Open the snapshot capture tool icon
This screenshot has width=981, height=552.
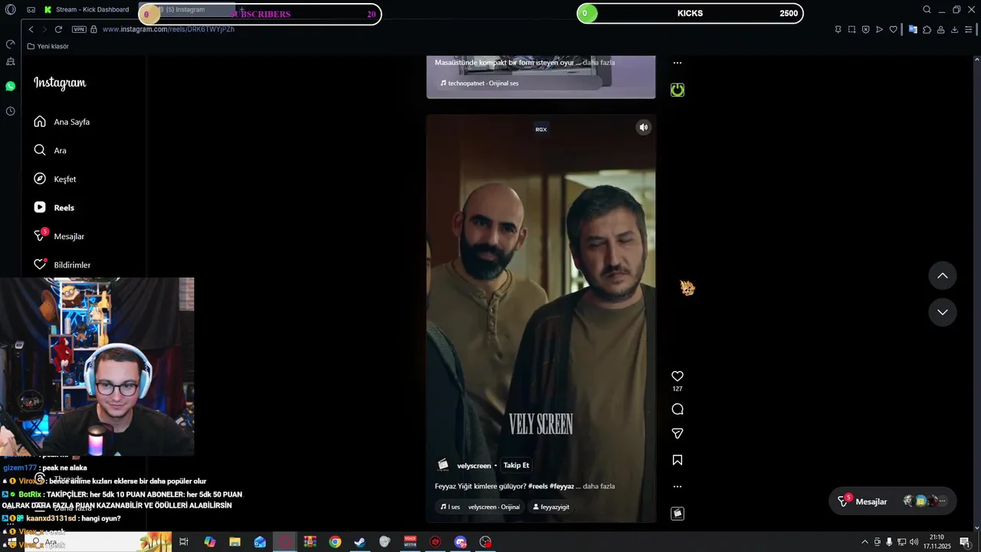pyautogui.click(x=851, y=29)
